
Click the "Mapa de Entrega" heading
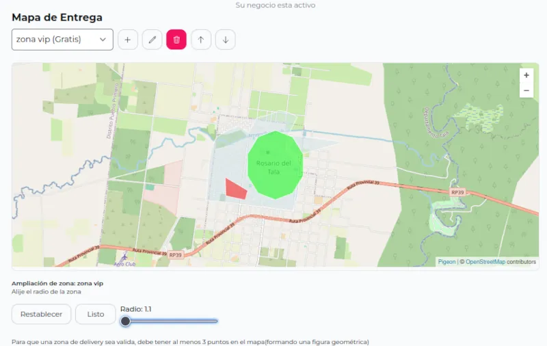57,17
